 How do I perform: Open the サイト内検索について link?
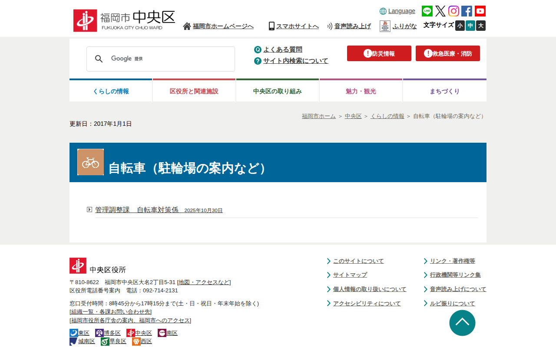[x=296, y=61]
